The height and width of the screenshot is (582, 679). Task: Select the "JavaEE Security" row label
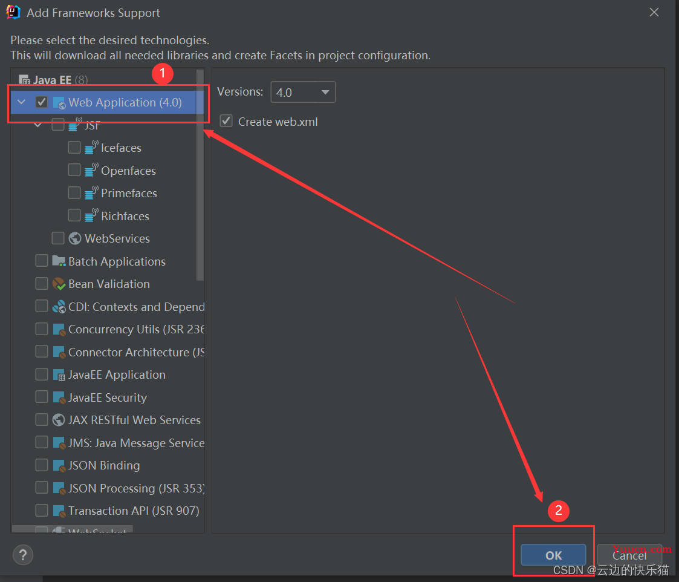[108, 397]
